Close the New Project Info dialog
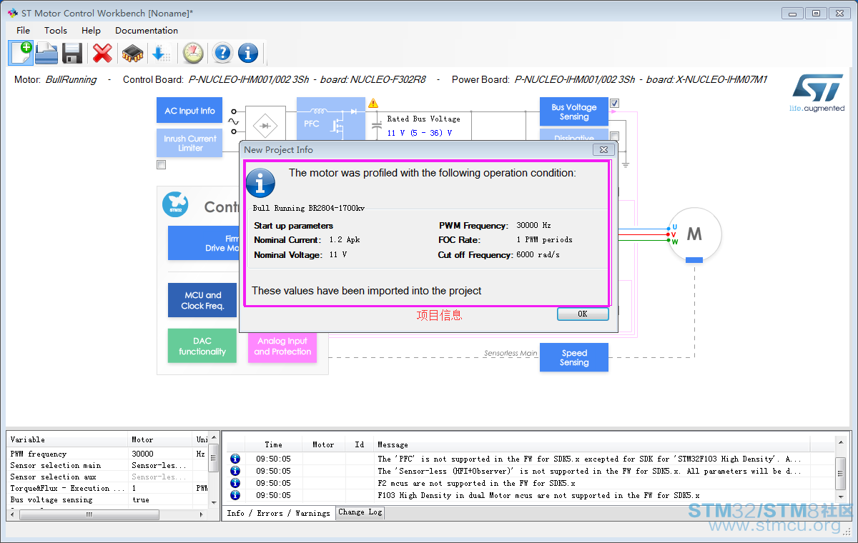 pyautogui.click(x=604, y=149)
